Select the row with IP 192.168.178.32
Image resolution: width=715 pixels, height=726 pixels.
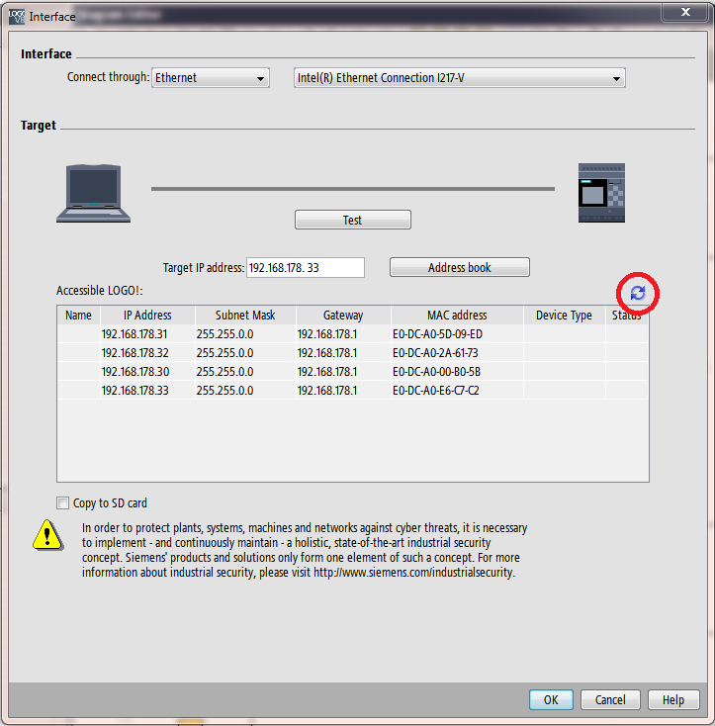(x=353, y=353)
